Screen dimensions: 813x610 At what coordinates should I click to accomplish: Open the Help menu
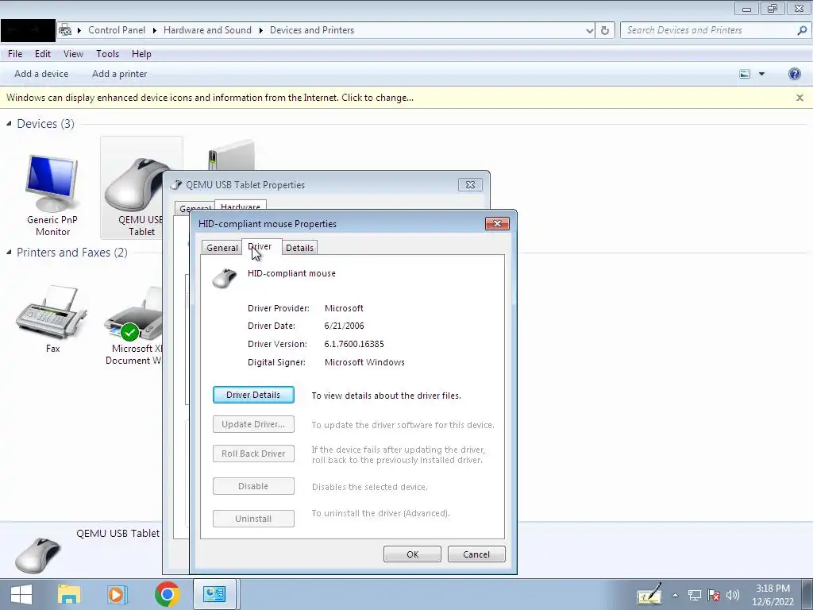[141, 54]
